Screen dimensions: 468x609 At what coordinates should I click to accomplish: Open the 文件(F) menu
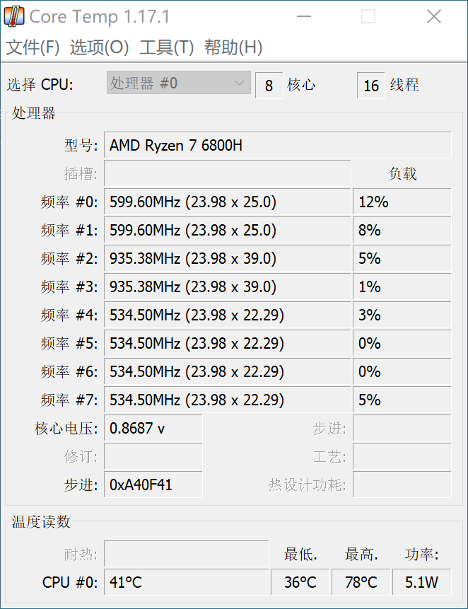(33, 47)
